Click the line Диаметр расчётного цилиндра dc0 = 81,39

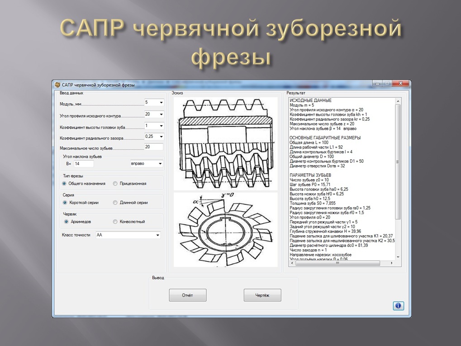(x=329, y=246)
